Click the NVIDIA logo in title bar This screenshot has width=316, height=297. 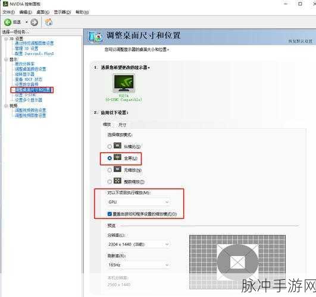click(5, 4)
